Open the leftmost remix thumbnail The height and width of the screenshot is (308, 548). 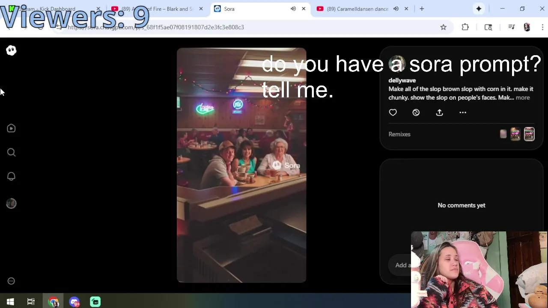503,134
